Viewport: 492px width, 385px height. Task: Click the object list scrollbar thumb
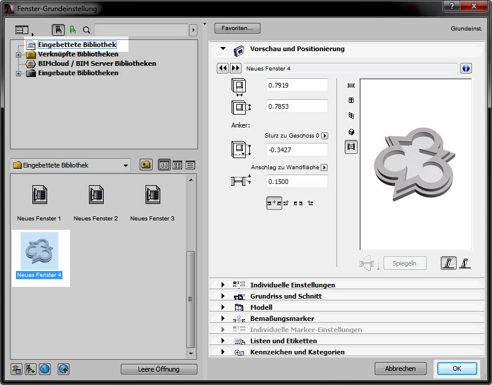pos(190,299)
